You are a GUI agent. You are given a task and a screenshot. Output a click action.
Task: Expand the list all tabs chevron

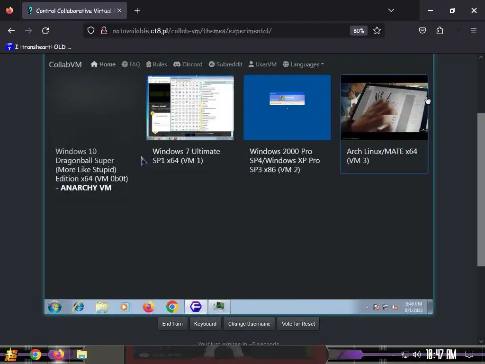point(391,10)
